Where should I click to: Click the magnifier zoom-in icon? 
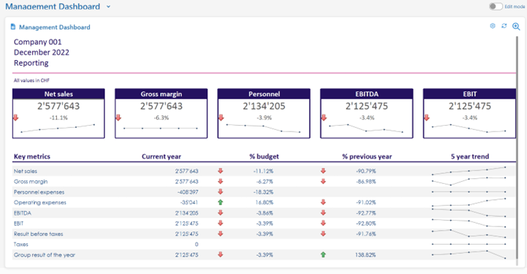click(516, 26)
